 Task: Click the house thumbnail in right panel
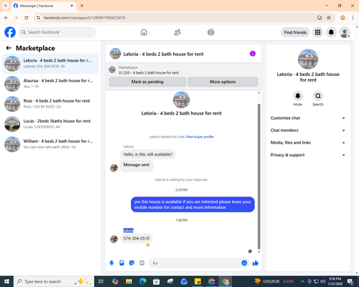pyautogui.click(x=308, y=59)
